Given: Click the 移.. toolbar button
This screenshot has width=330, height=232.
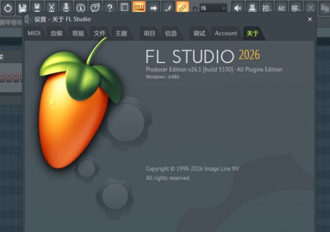Looking at the screenshot, I should click(296, 8).
